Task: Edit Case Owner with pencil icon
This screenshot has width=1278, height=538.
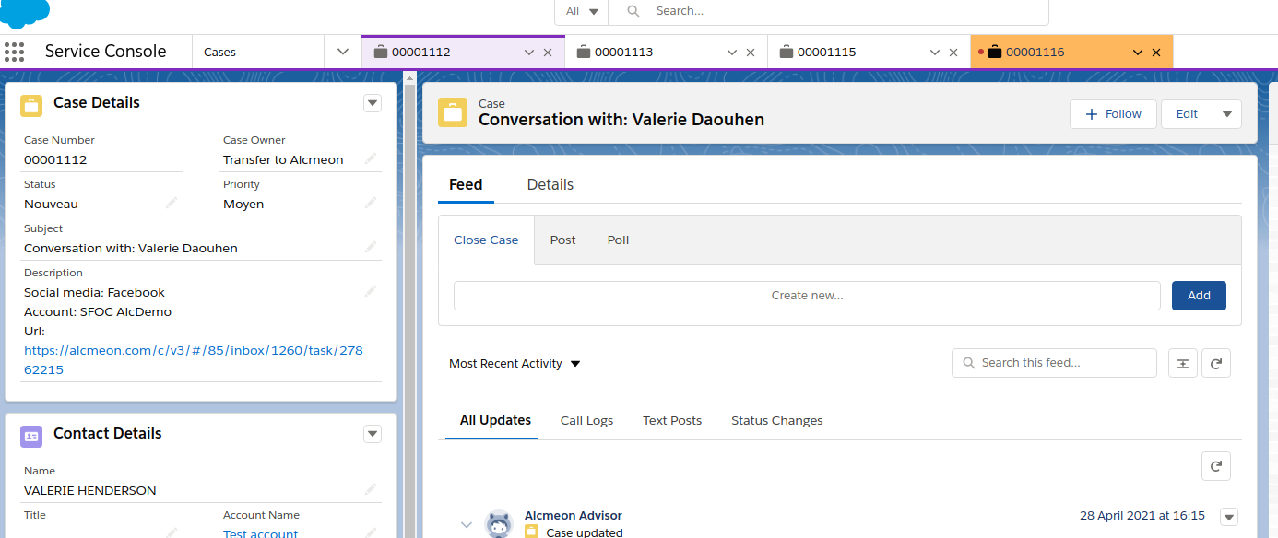Action: pyautogui.click(x=371, y=158)
